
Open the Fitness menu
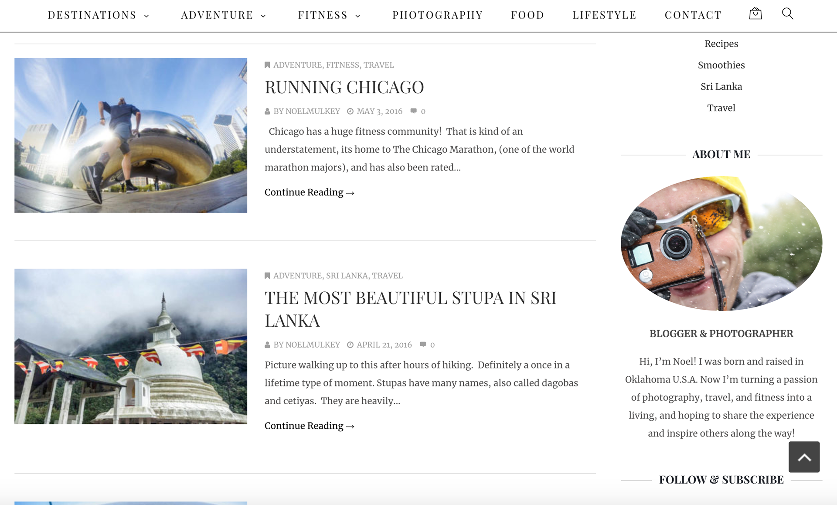[323, 15]
